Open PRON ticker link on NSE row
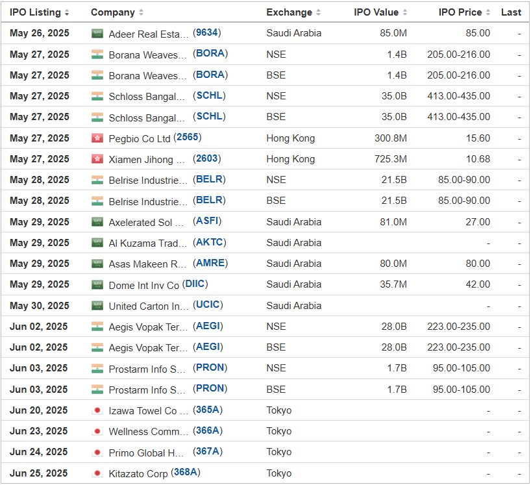 (210, 368)
